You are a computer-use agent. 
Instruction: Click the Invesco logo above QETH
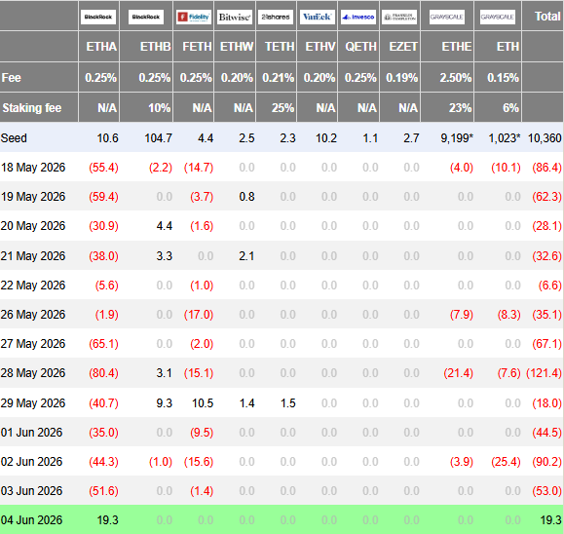pos(358,17)
